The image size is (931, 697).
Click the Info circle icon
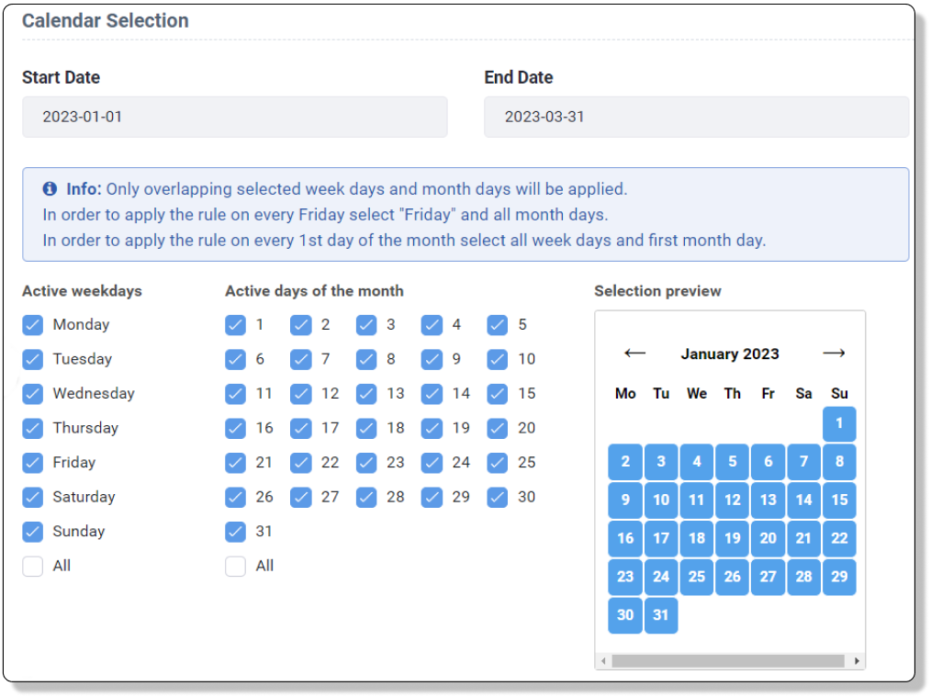50,189
